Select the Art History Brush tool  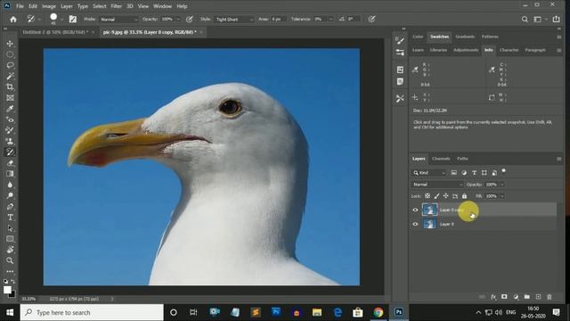pyautogui.click(x=10, y=152)
